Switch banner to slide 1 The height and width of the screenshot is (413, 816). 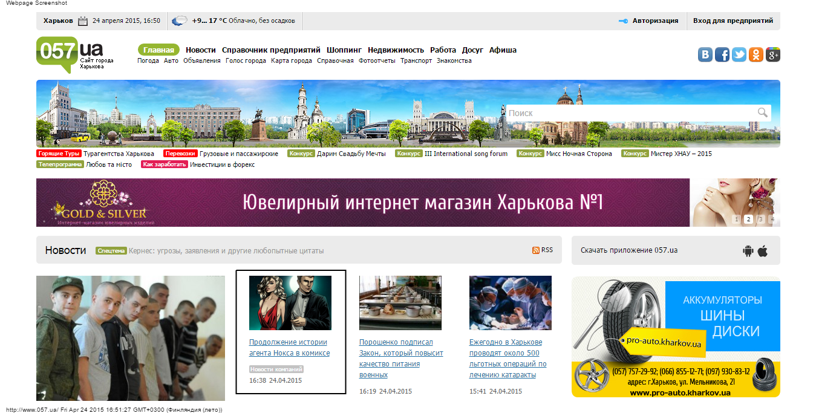pos(736,220)
